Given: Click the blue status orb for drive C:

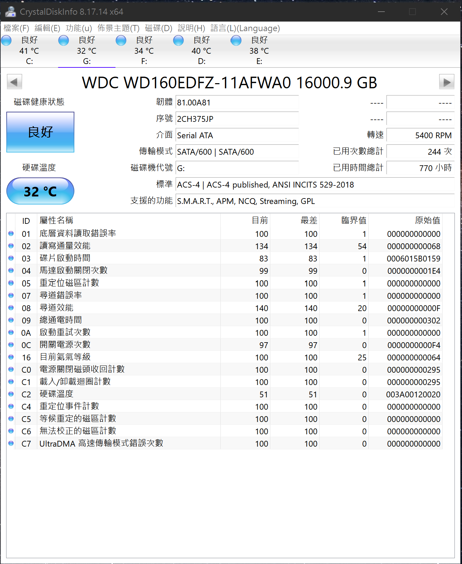Looking at the screenshot, I should (x=6, y=40).
